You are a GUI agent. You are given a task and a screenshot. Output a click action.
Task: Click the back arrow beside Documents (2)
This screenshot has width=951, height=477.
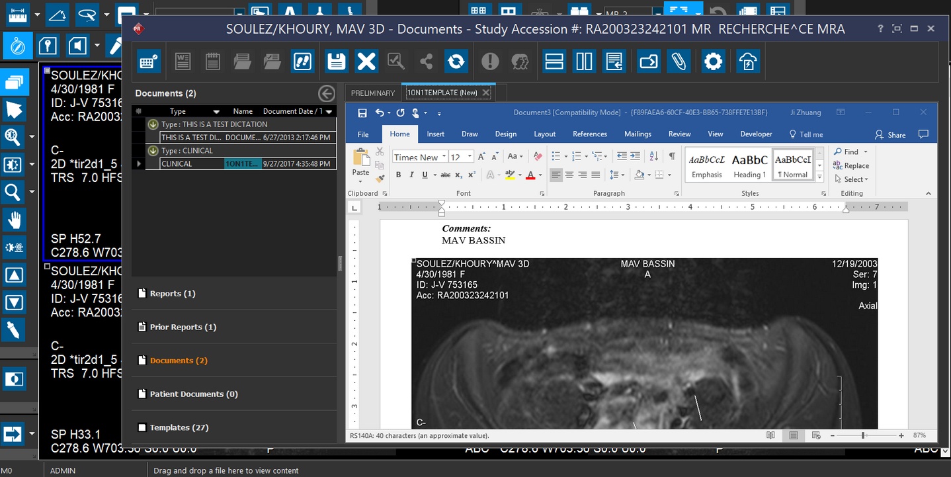tap(326, 93)
